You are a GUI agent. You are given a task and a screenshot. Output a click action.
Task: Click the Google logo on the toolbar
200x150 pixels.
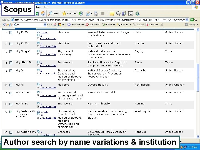click(x=8, y=24)
